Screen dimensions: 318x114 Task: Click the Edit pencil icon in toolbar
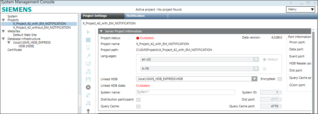tap(88, 56)
